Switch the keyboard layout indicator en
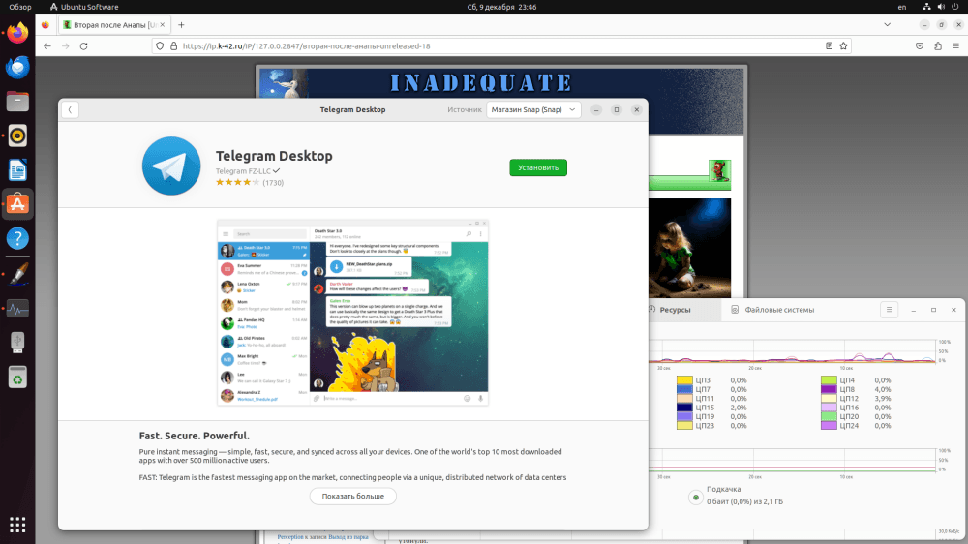This screenshot has width=968, height=544. [902, 7]
